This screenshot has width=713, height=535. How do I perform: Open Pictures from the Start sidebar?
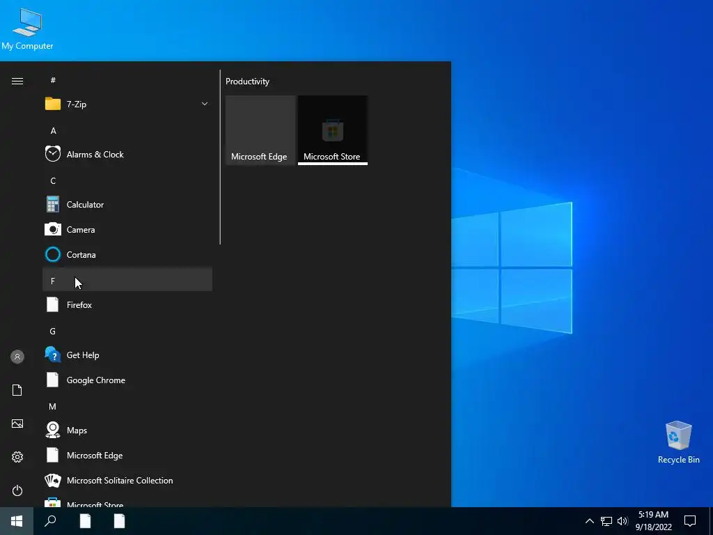coord(17,424)
